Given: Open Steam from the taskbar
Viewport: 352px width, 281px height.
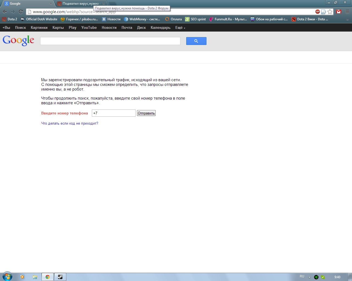Looking at the screenshot, I should point(60,277).
